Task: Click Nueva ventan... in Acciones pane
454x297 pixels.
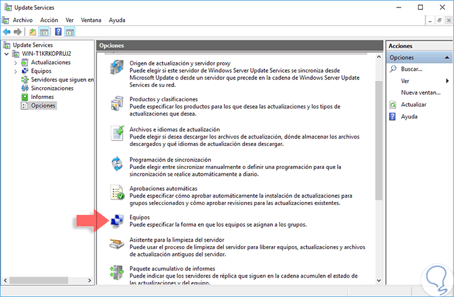Action: [x=420, y=93]
